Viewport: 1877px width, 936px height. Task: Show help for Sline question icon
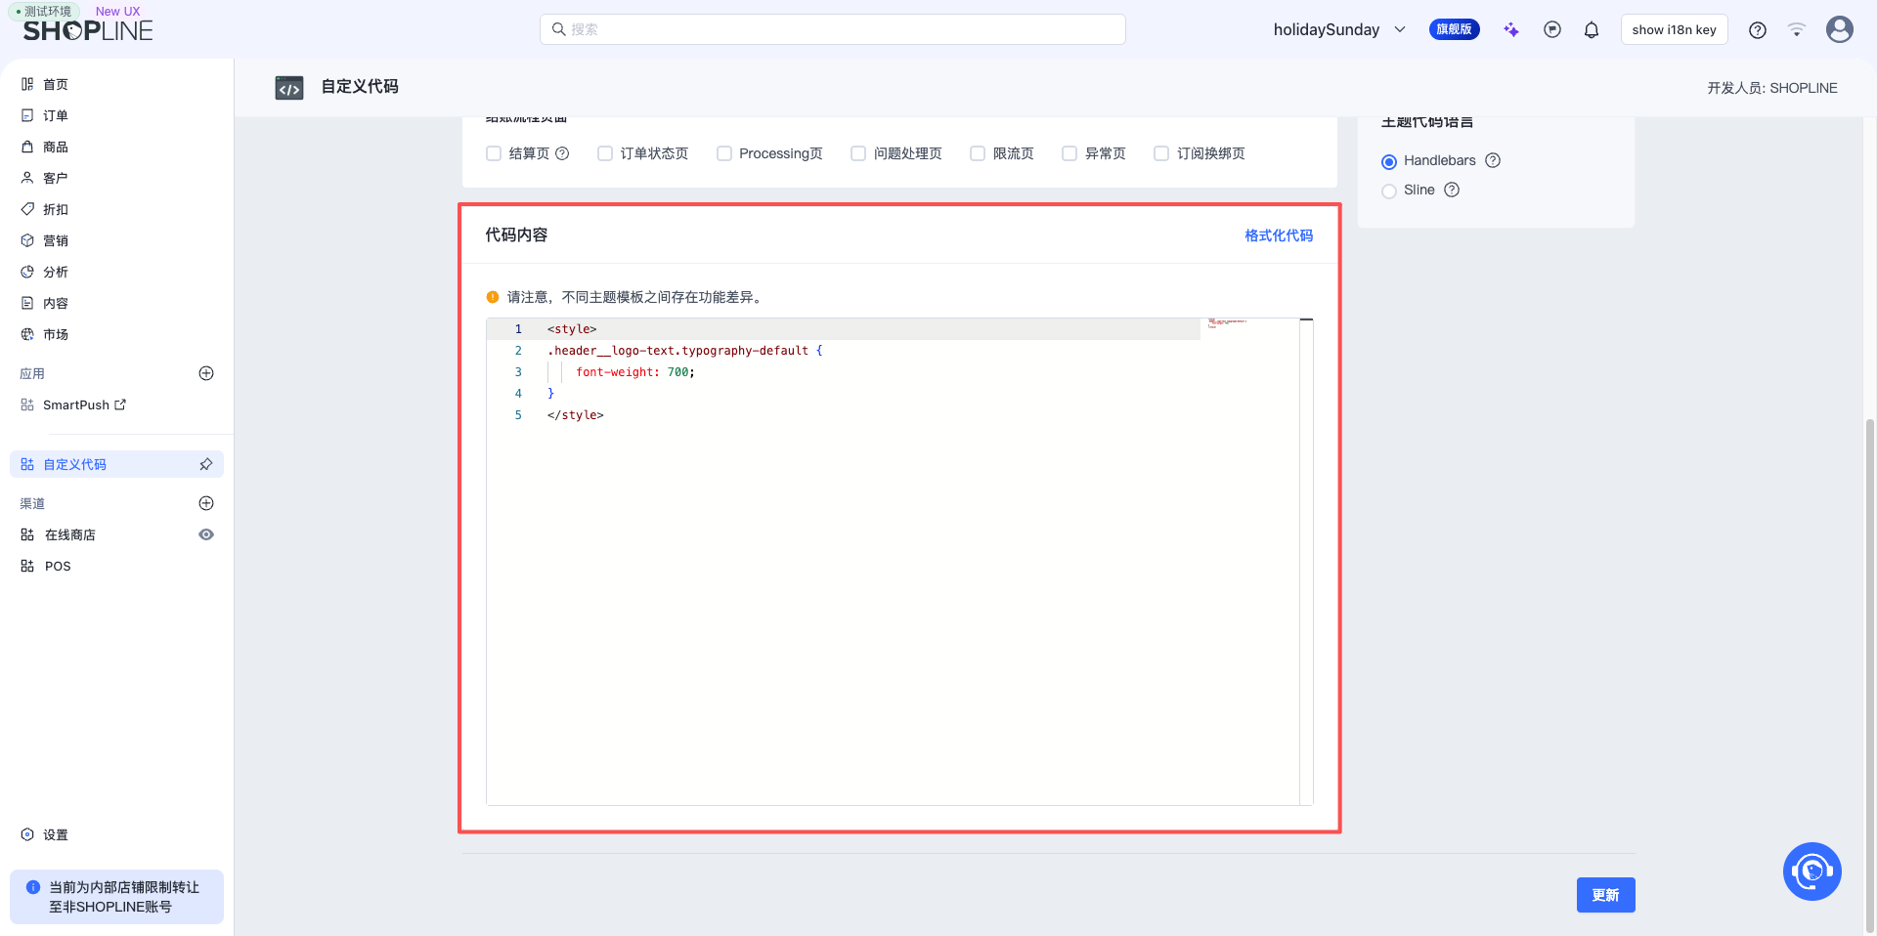pyautogui.click(x=1452, y=190)
